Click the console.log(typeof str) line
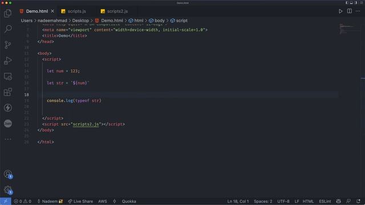Viewport: 365px width, 205px height. pyautogui.click(x=74, y=101)
